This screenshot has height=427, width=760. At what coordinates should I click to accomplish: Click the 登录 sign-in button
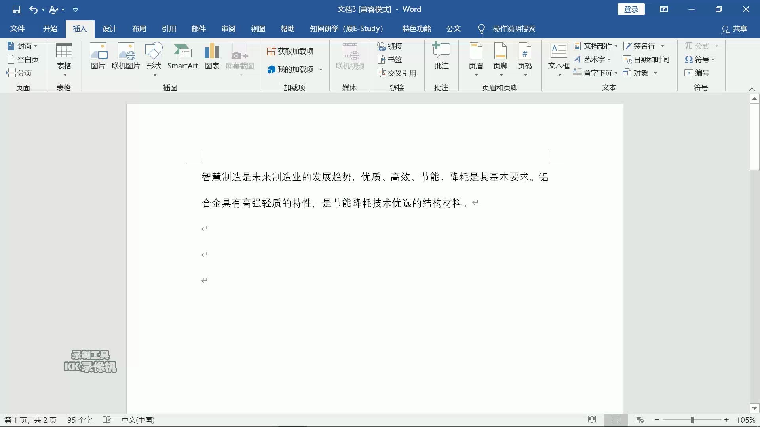click(631, 9)
